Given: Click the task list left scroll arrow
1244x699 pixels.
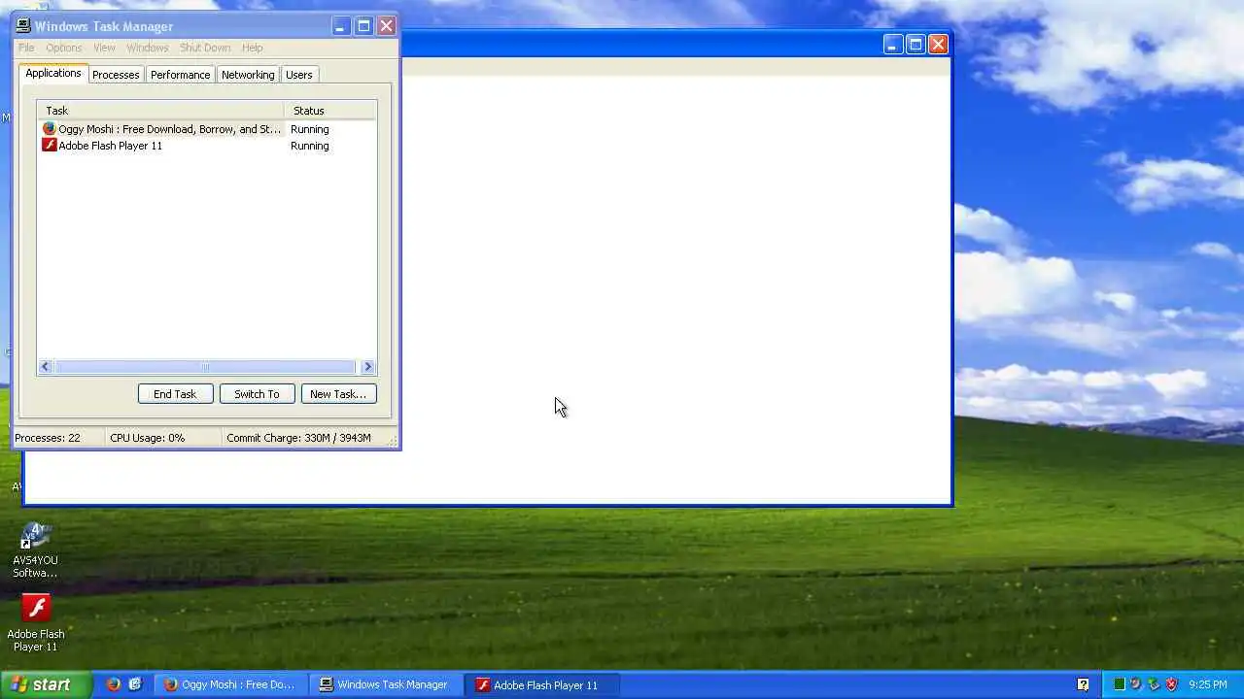Looking at the screenshot, I should [46, 367].
